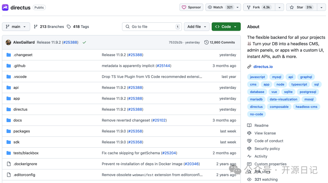Screen dimensions: 328x183
Task: Click the link icon beside directus.io
Action: coord(249,67)
